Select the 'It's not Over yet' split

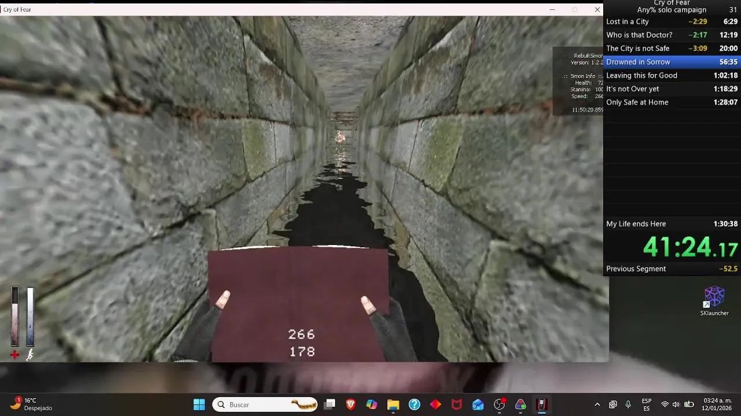pyautogui.click(x=672, y=88)
